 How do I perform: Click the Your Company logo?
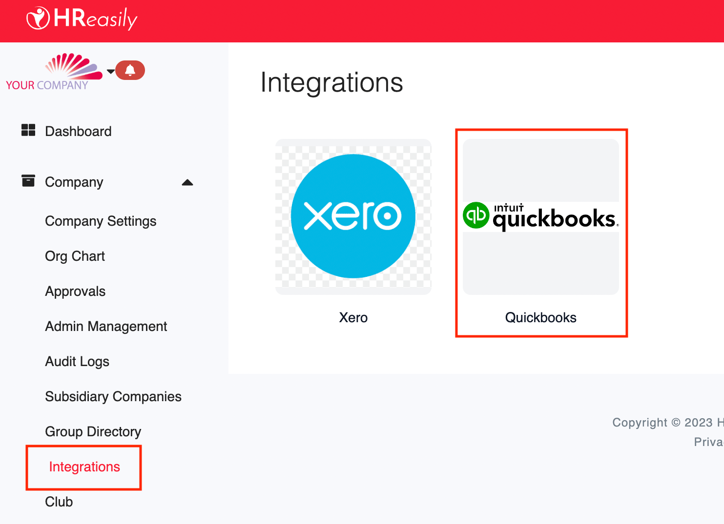(54, 72)
